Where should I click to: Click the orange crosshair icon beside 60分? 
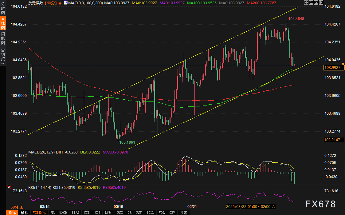coord(61,3)
